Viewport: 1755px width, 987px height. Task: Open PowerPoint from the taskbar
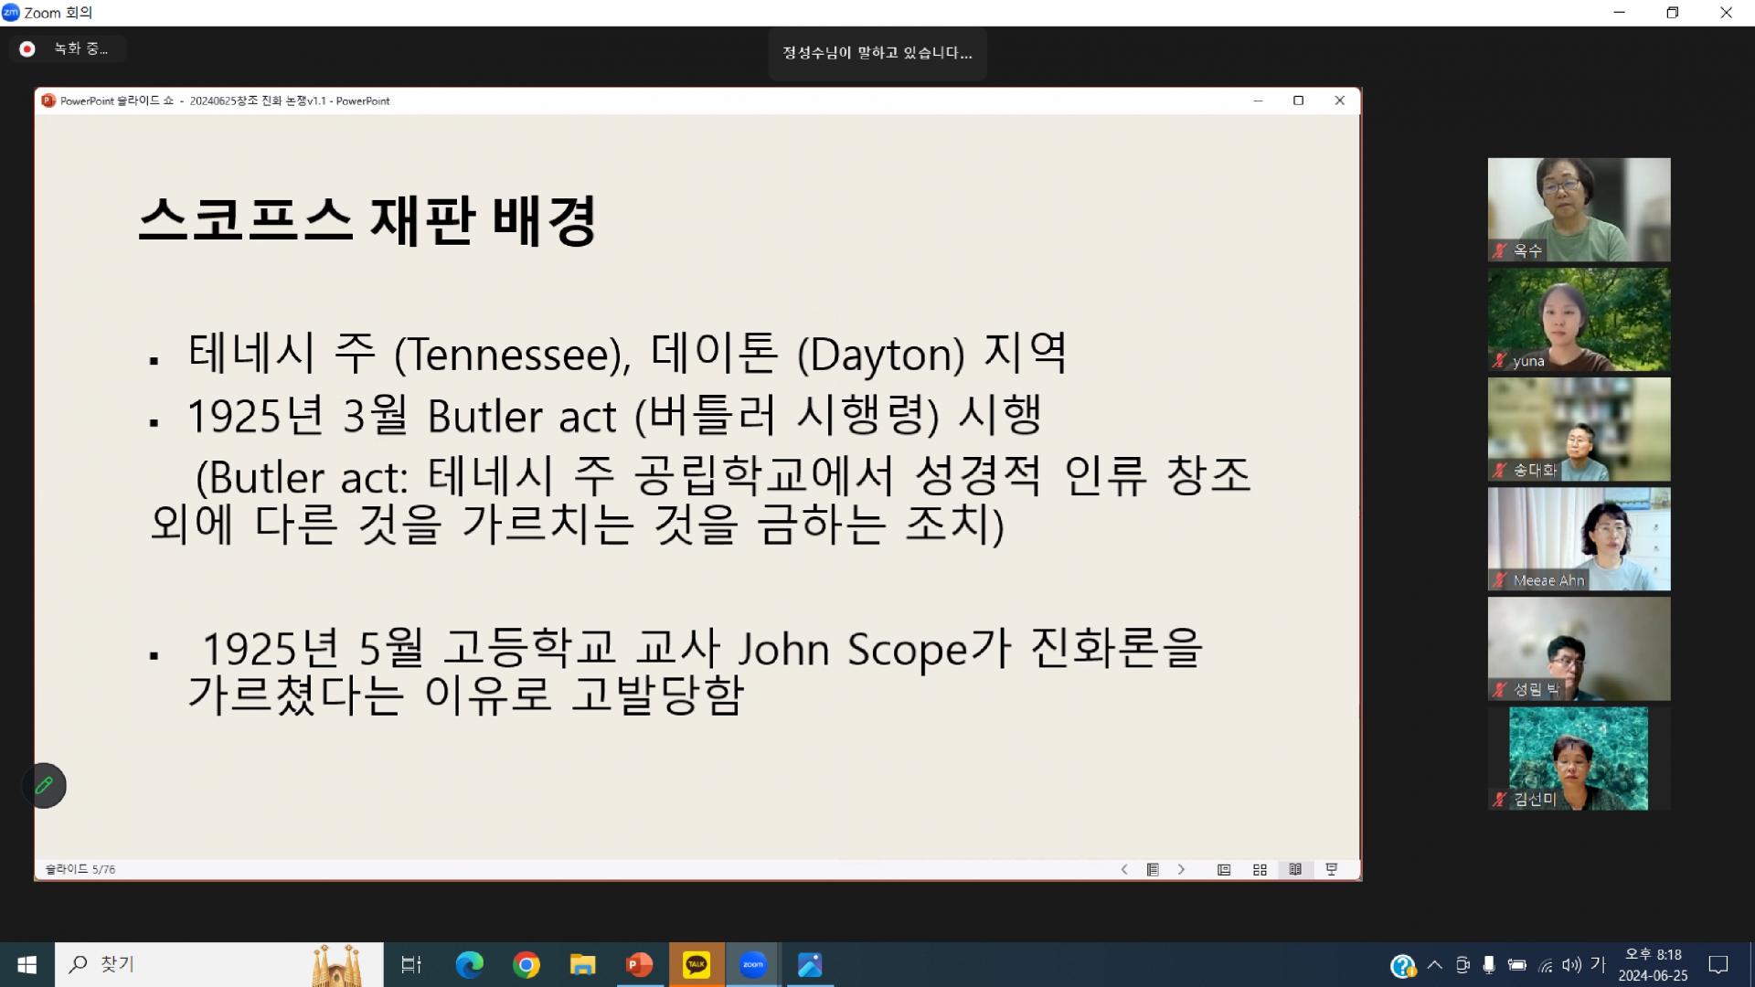point(640,964)
